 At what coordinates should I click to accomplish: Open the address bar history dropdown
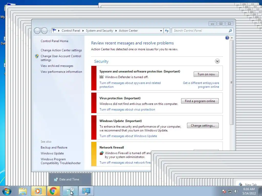coord(161,31)
